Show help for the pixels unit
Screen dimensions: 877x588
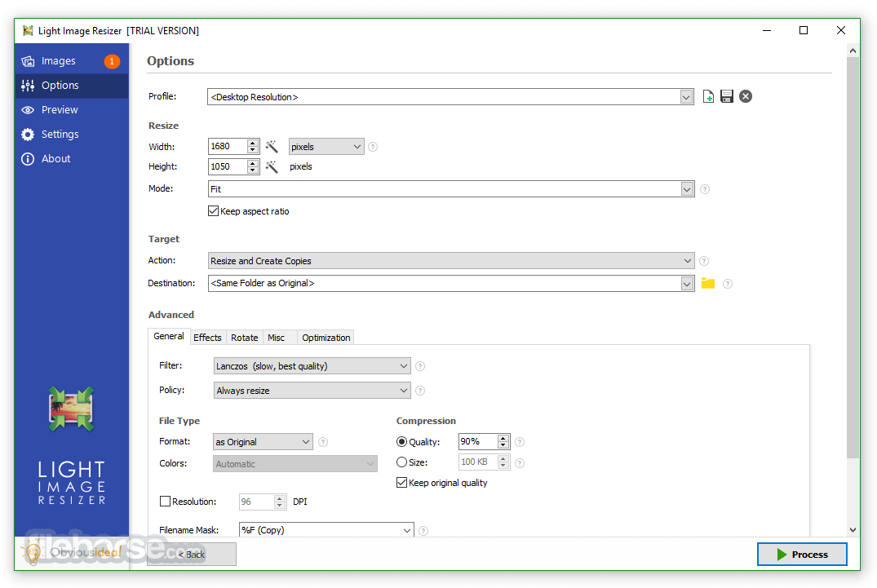pos(373,147)
